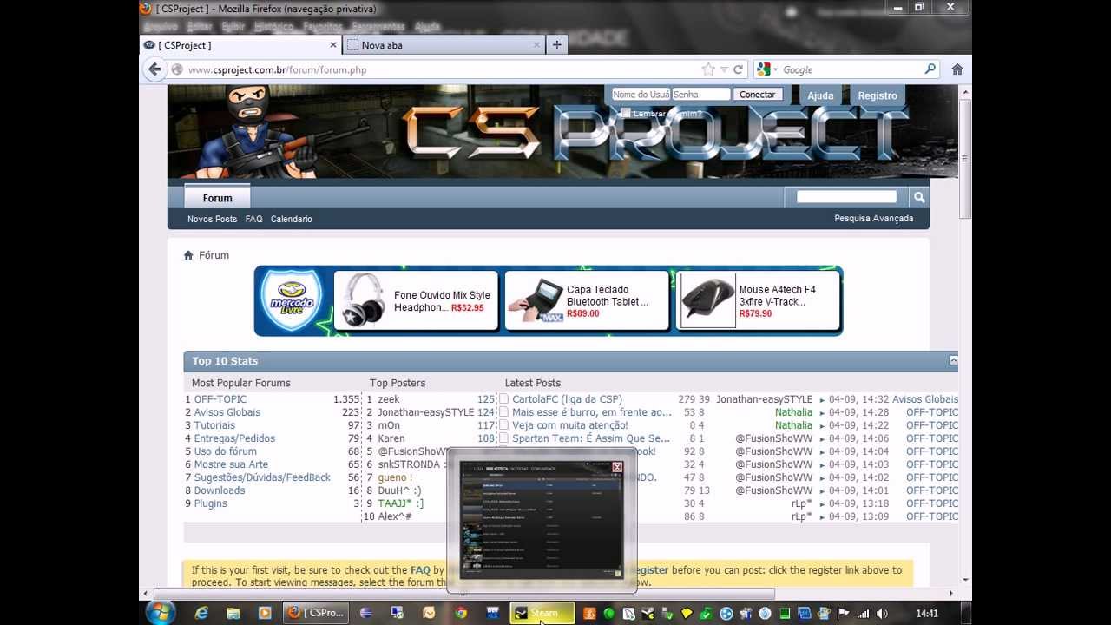The height and width of the screenshot is (625, 1111).
Task: Open a new tab with plus button
Action: (556, 45)
